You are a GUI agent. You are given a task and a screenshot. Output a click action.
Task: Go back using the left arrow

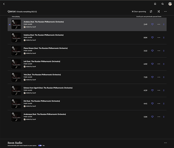tap(4, 4)
